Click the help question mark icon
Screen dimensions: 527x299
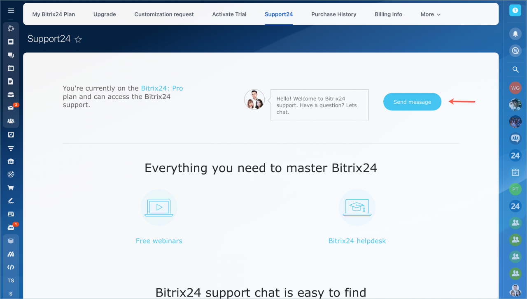pos(515,10)
